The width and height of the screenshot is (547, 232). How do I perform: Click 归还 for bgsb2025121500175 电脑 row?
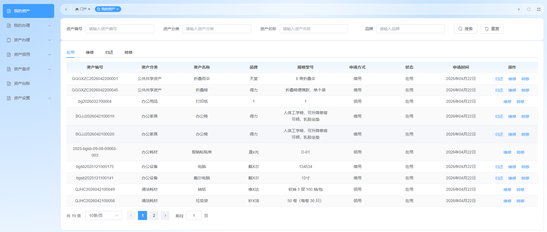(499, 167)
